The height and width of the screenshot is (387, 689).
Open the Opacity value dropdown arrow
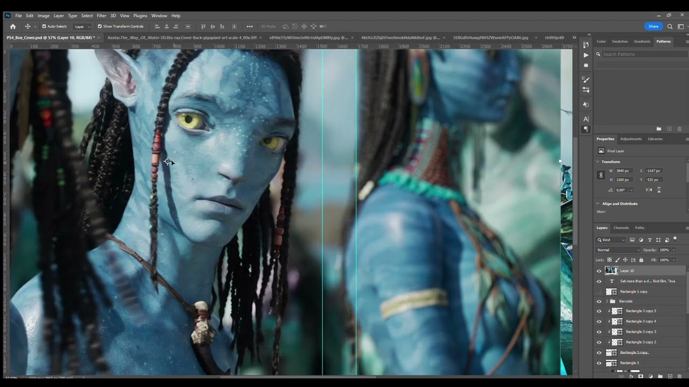pyautogui.click(x=673, y=250)
